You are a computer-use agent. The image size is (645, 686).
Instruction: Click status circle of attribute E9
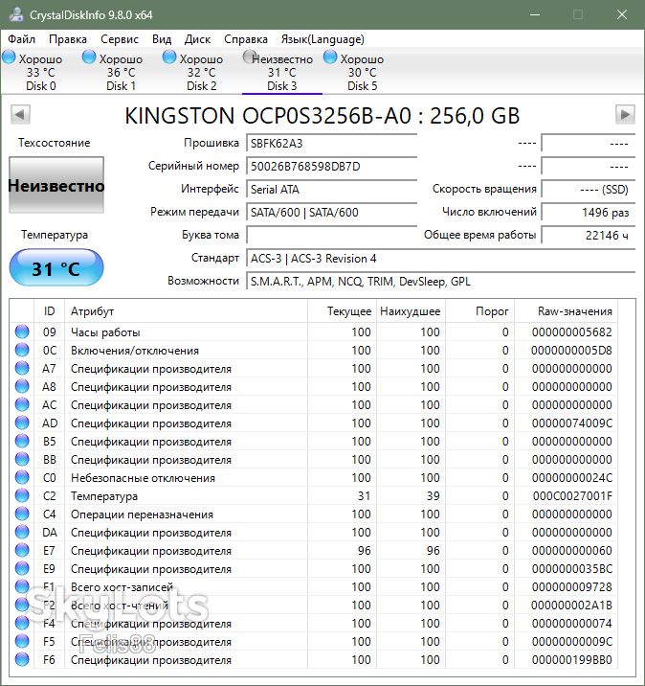[x=22, y=569]
